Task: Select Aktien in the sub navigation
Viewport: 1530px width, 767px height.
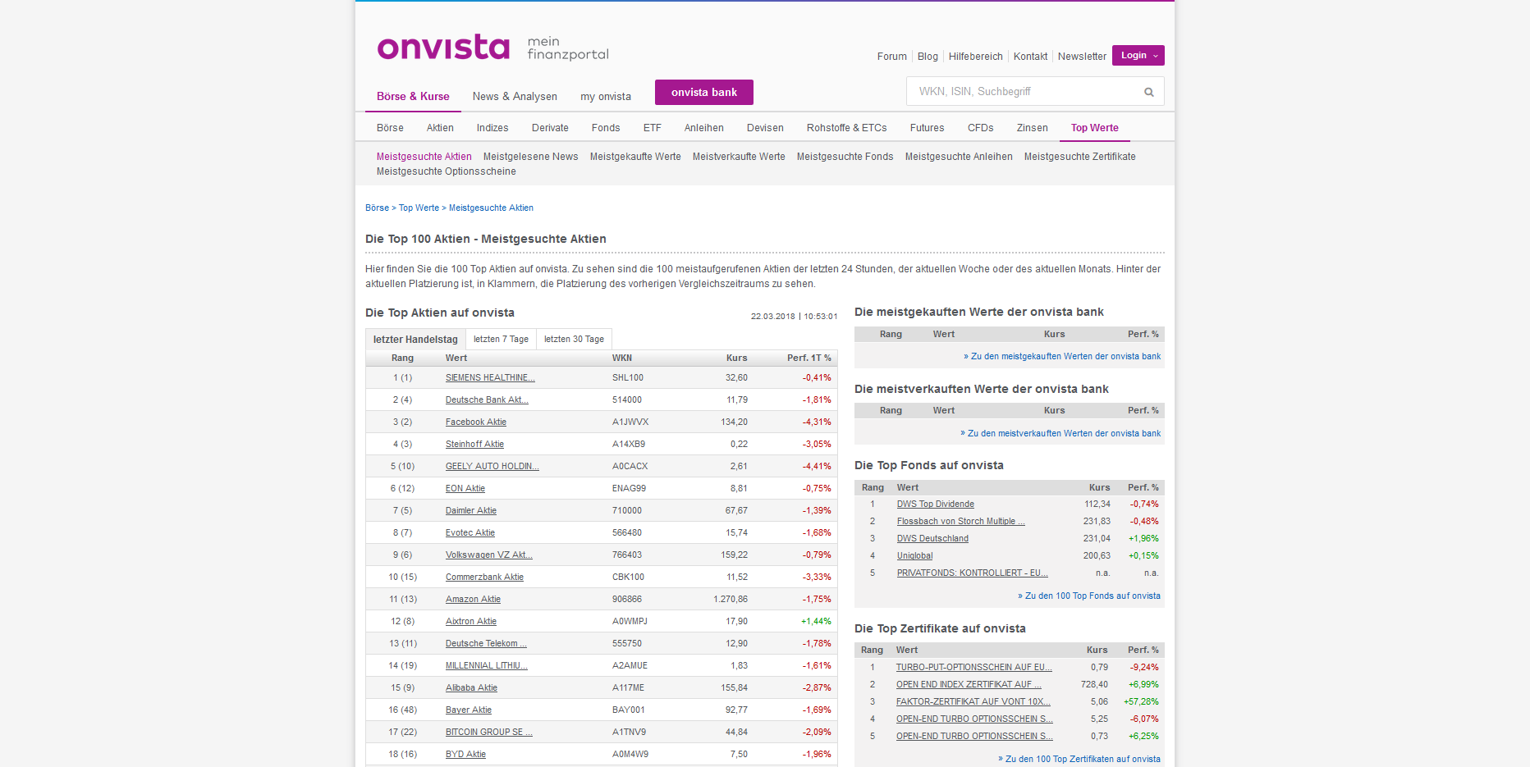Action: (x=440, y=128)
